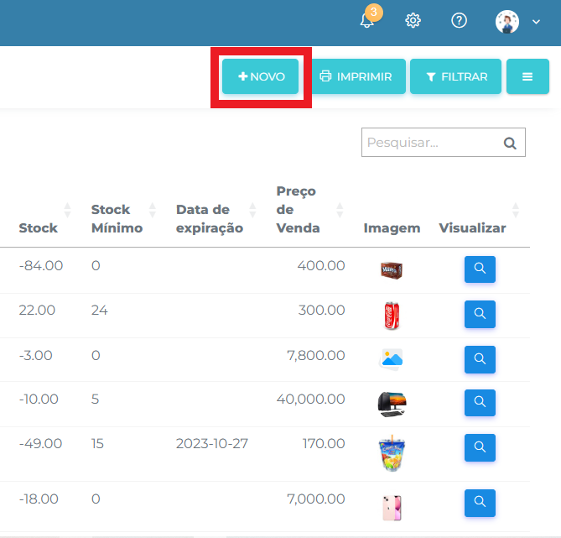
Task: View details of the 40,000.00 computer product
Action: pyautogui.click(x=480, y=403)
